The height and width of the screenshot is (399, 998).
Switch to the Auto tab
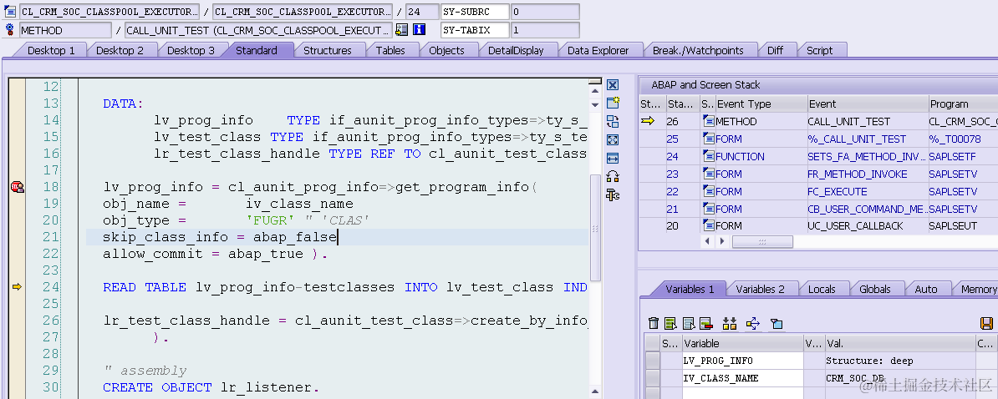tap(926, 289)
